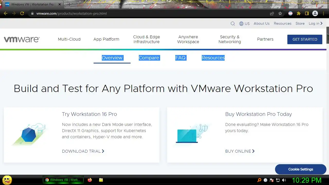The width and height of the screenshot is (329, 185).
Task: Open the Extensions puzzle piece menu
Action: coord(299,13)
